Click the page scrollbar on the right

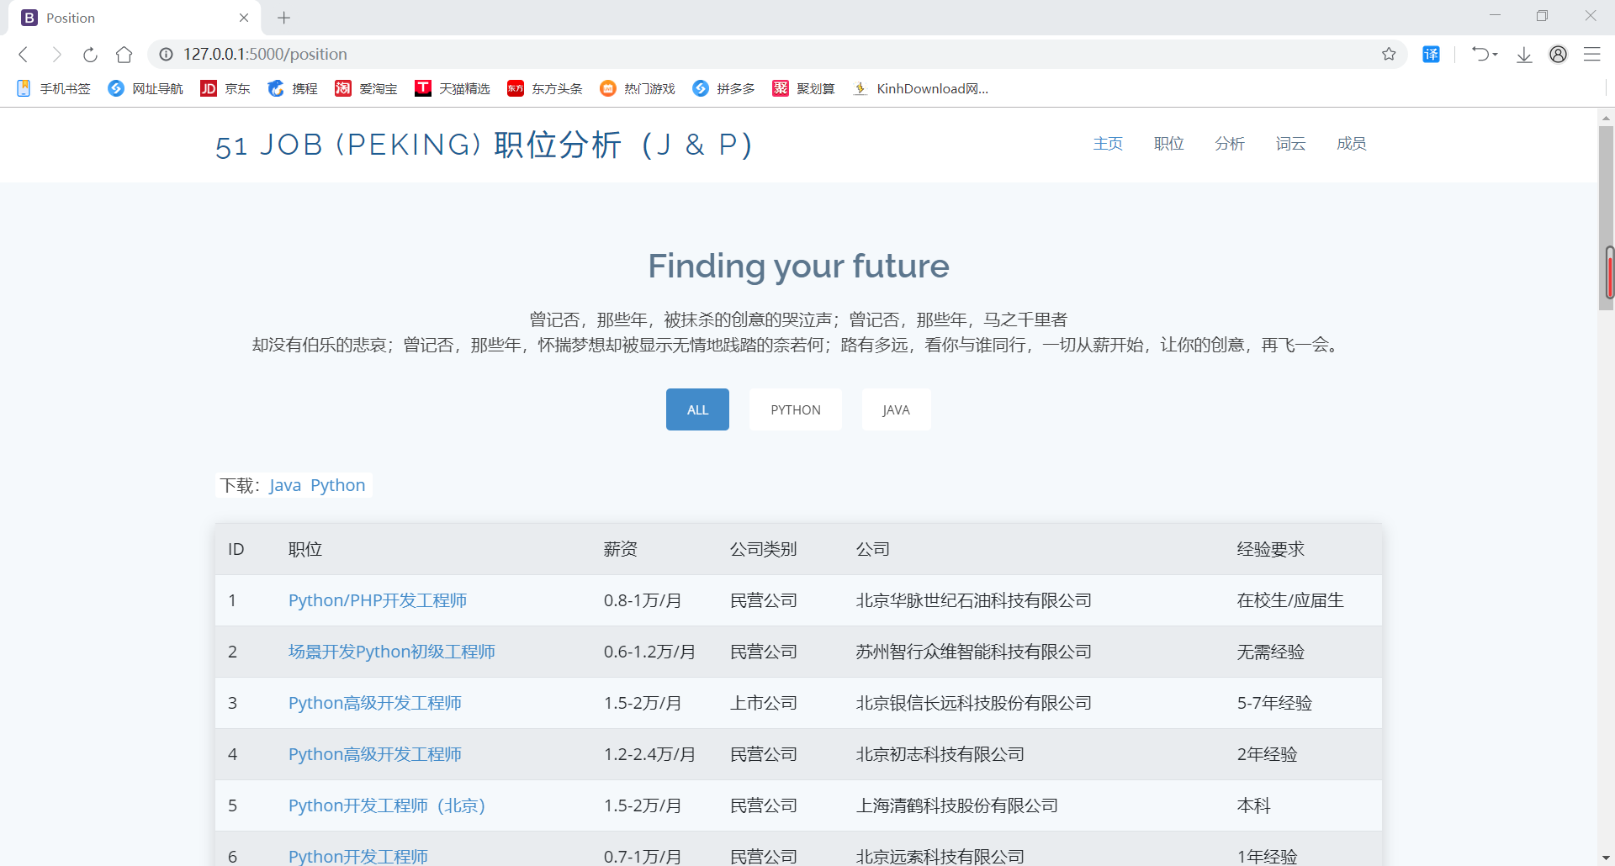(1607, 273)
